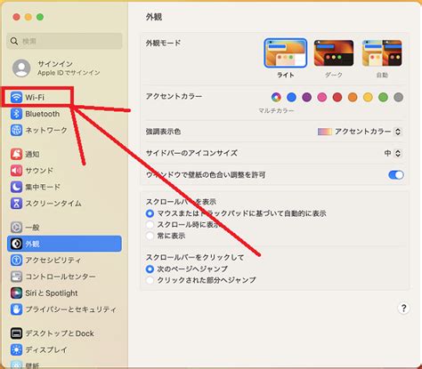Screen dimensions: 422x369
Task: Pick the purple accent color swatch
Action: [306, 97]
